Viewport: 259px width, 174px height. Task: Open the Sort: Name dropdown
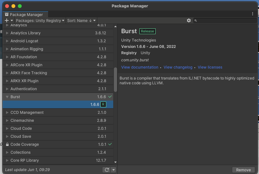pos(81,20)
